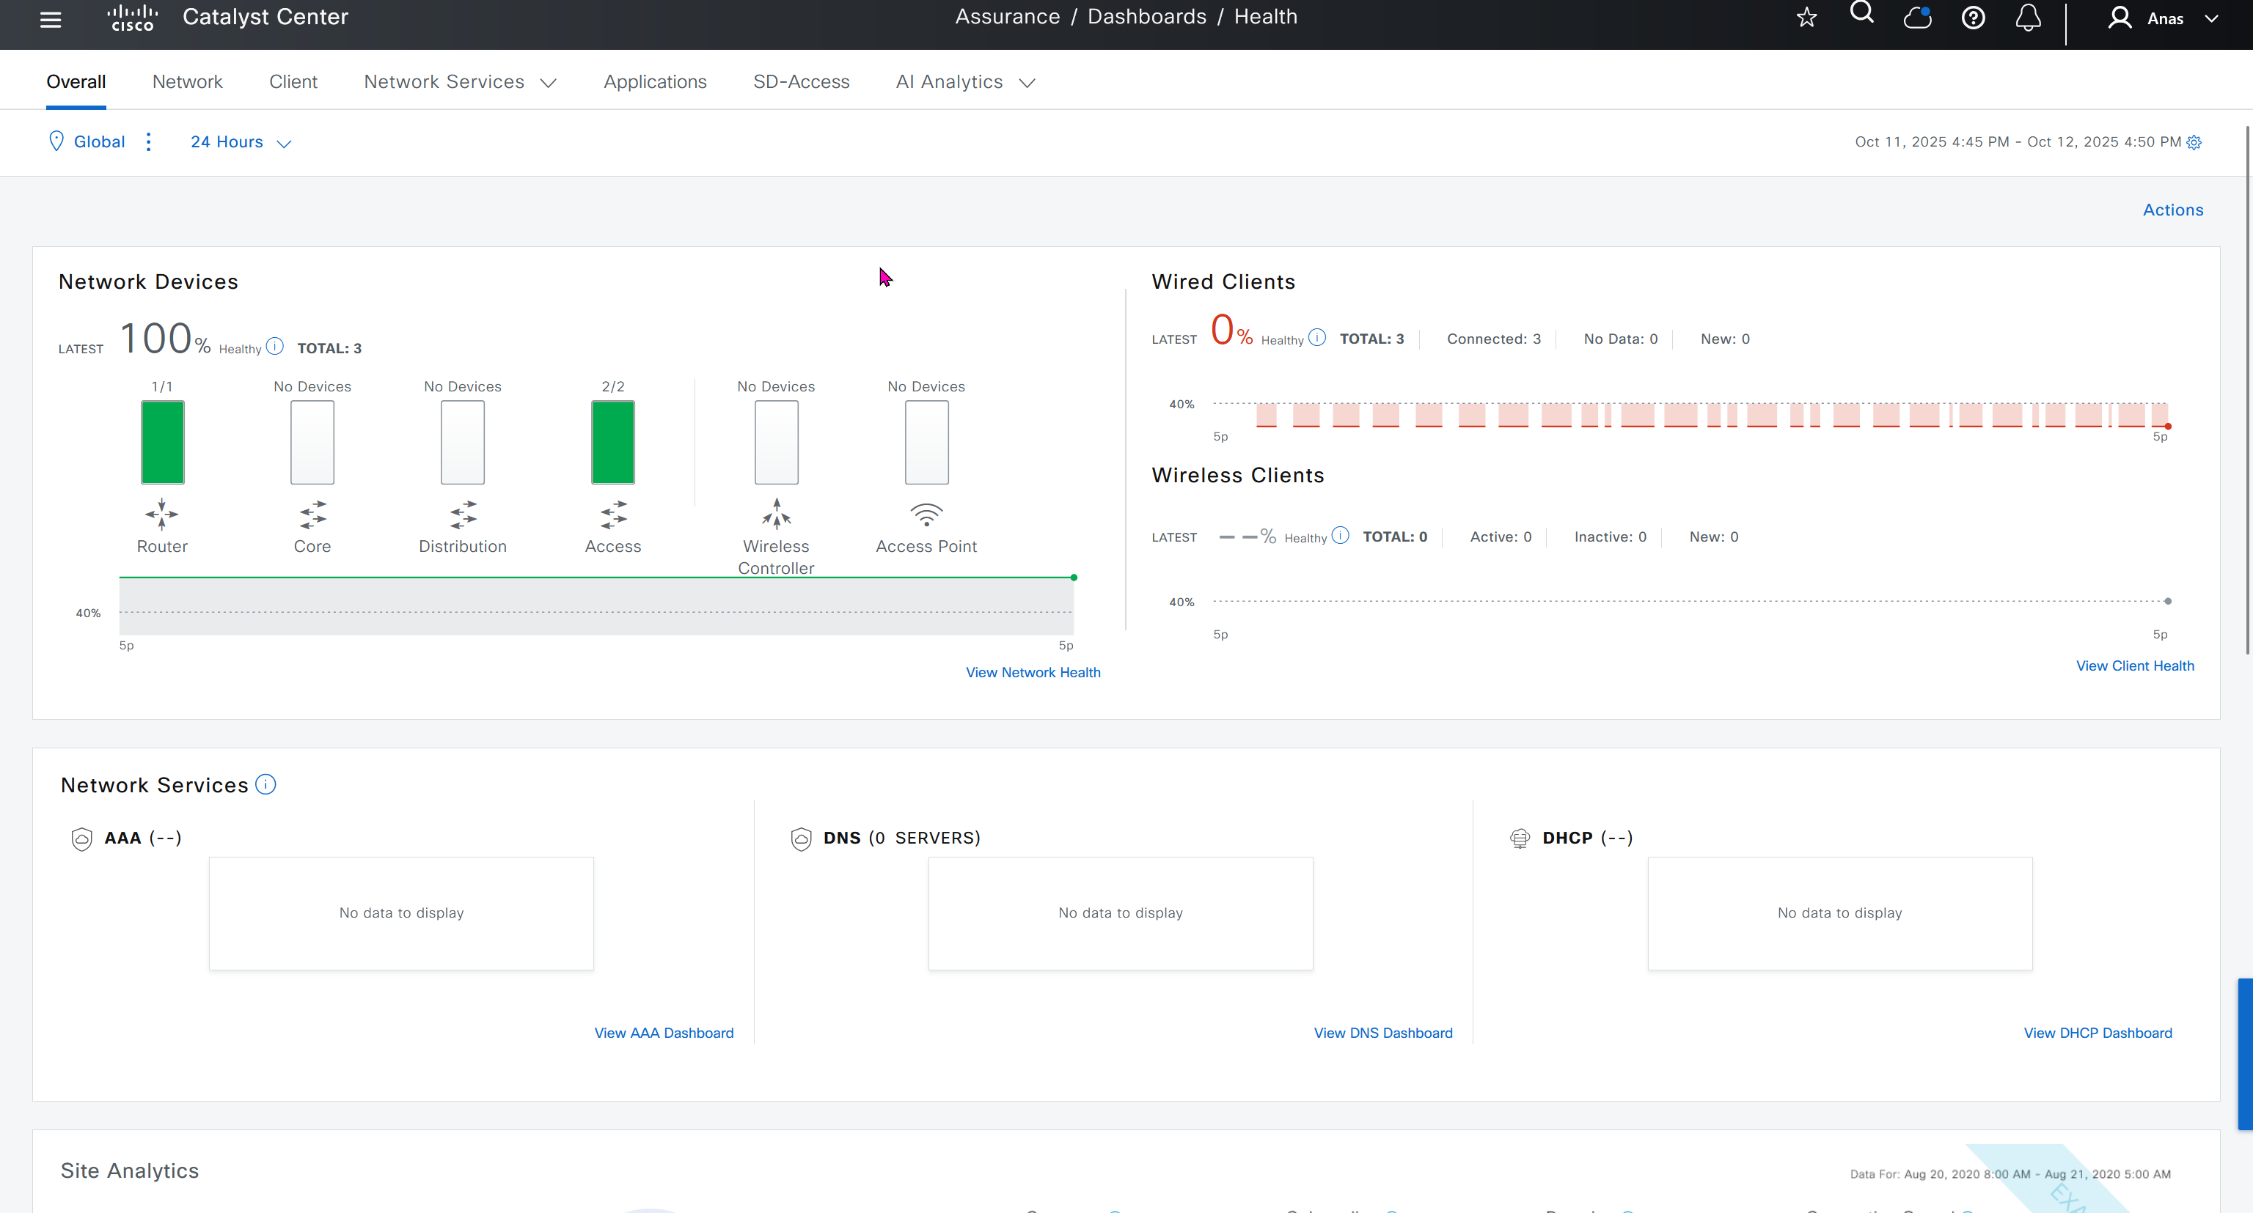Click the cloud status icon
Viewport: 2253px width, 1213px height.
click(x=1917, y=18)
